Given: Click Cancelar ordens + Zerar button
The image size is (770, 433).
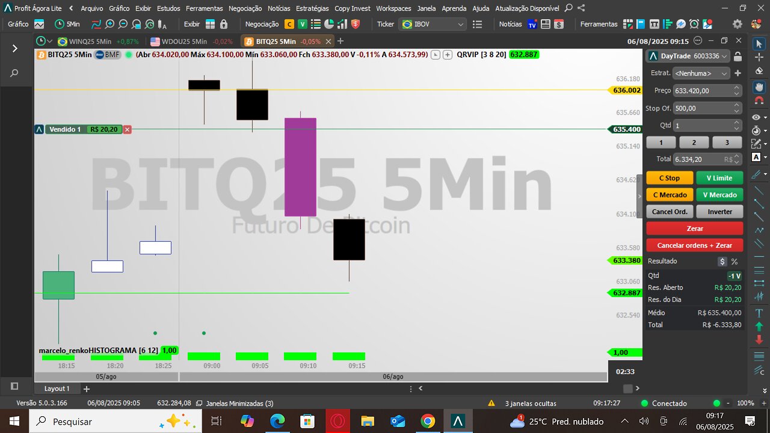Looking at the screenshot, I should (695, 245).
